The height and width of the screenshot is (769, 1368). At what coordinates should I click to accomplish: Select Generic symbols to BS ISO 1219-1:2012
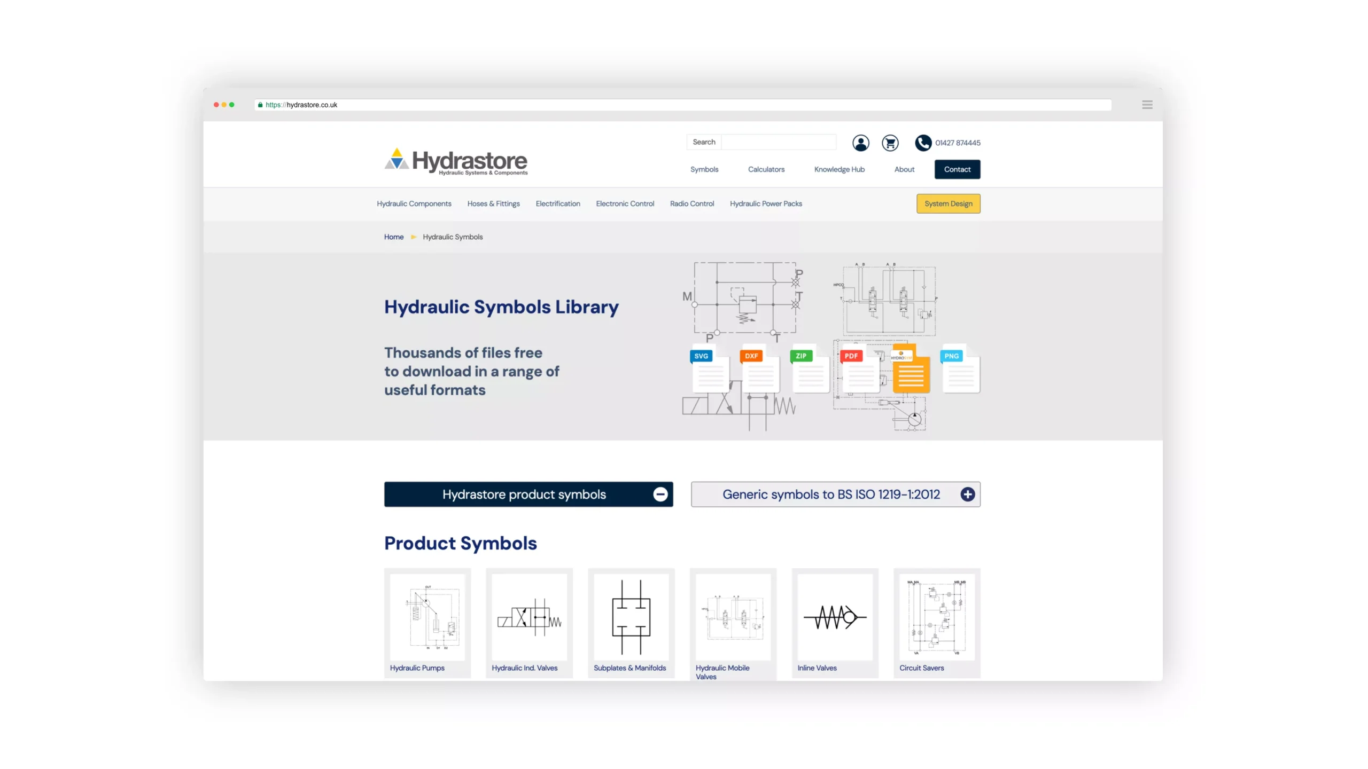pos(835,494)
